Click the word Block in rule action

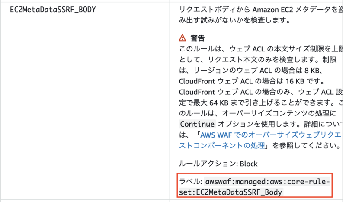click(x=248, y=164)
